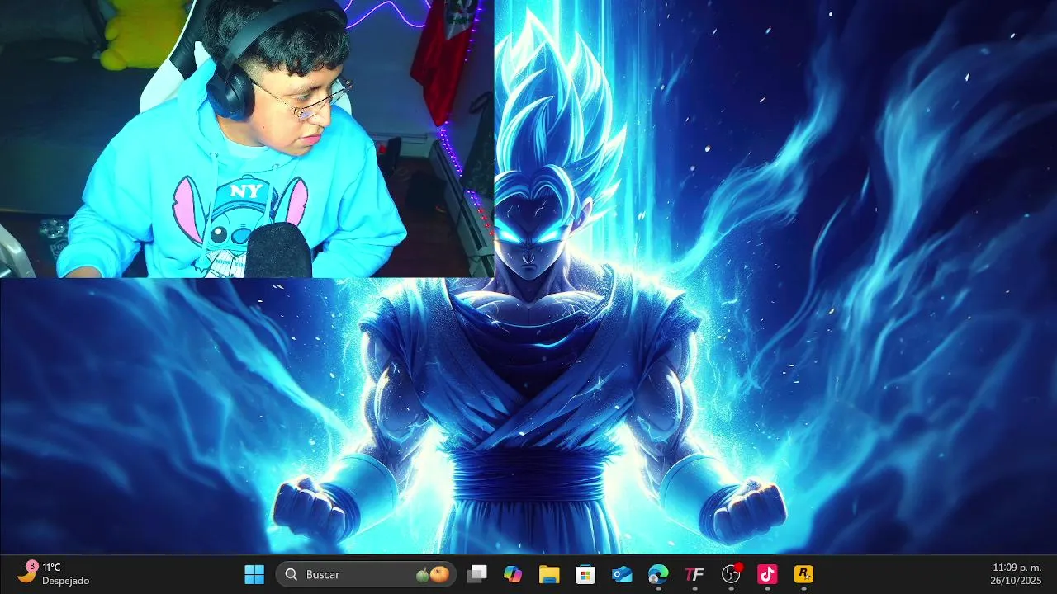Image resolution: width=1057 pixels, height=594 pixels.
Task: Launch Microsoft Copilot from the taskbar
Action: coord(513,574)
